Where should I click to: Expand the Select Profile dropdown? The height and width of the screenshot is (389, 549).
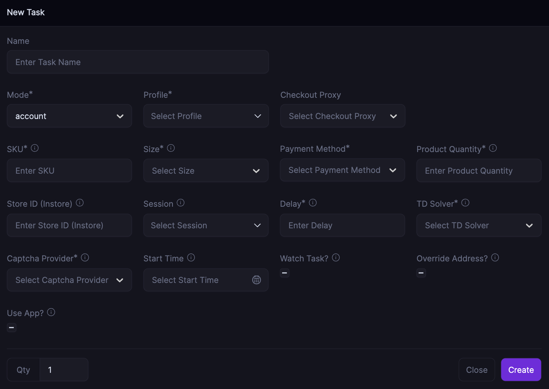[206, 116]
